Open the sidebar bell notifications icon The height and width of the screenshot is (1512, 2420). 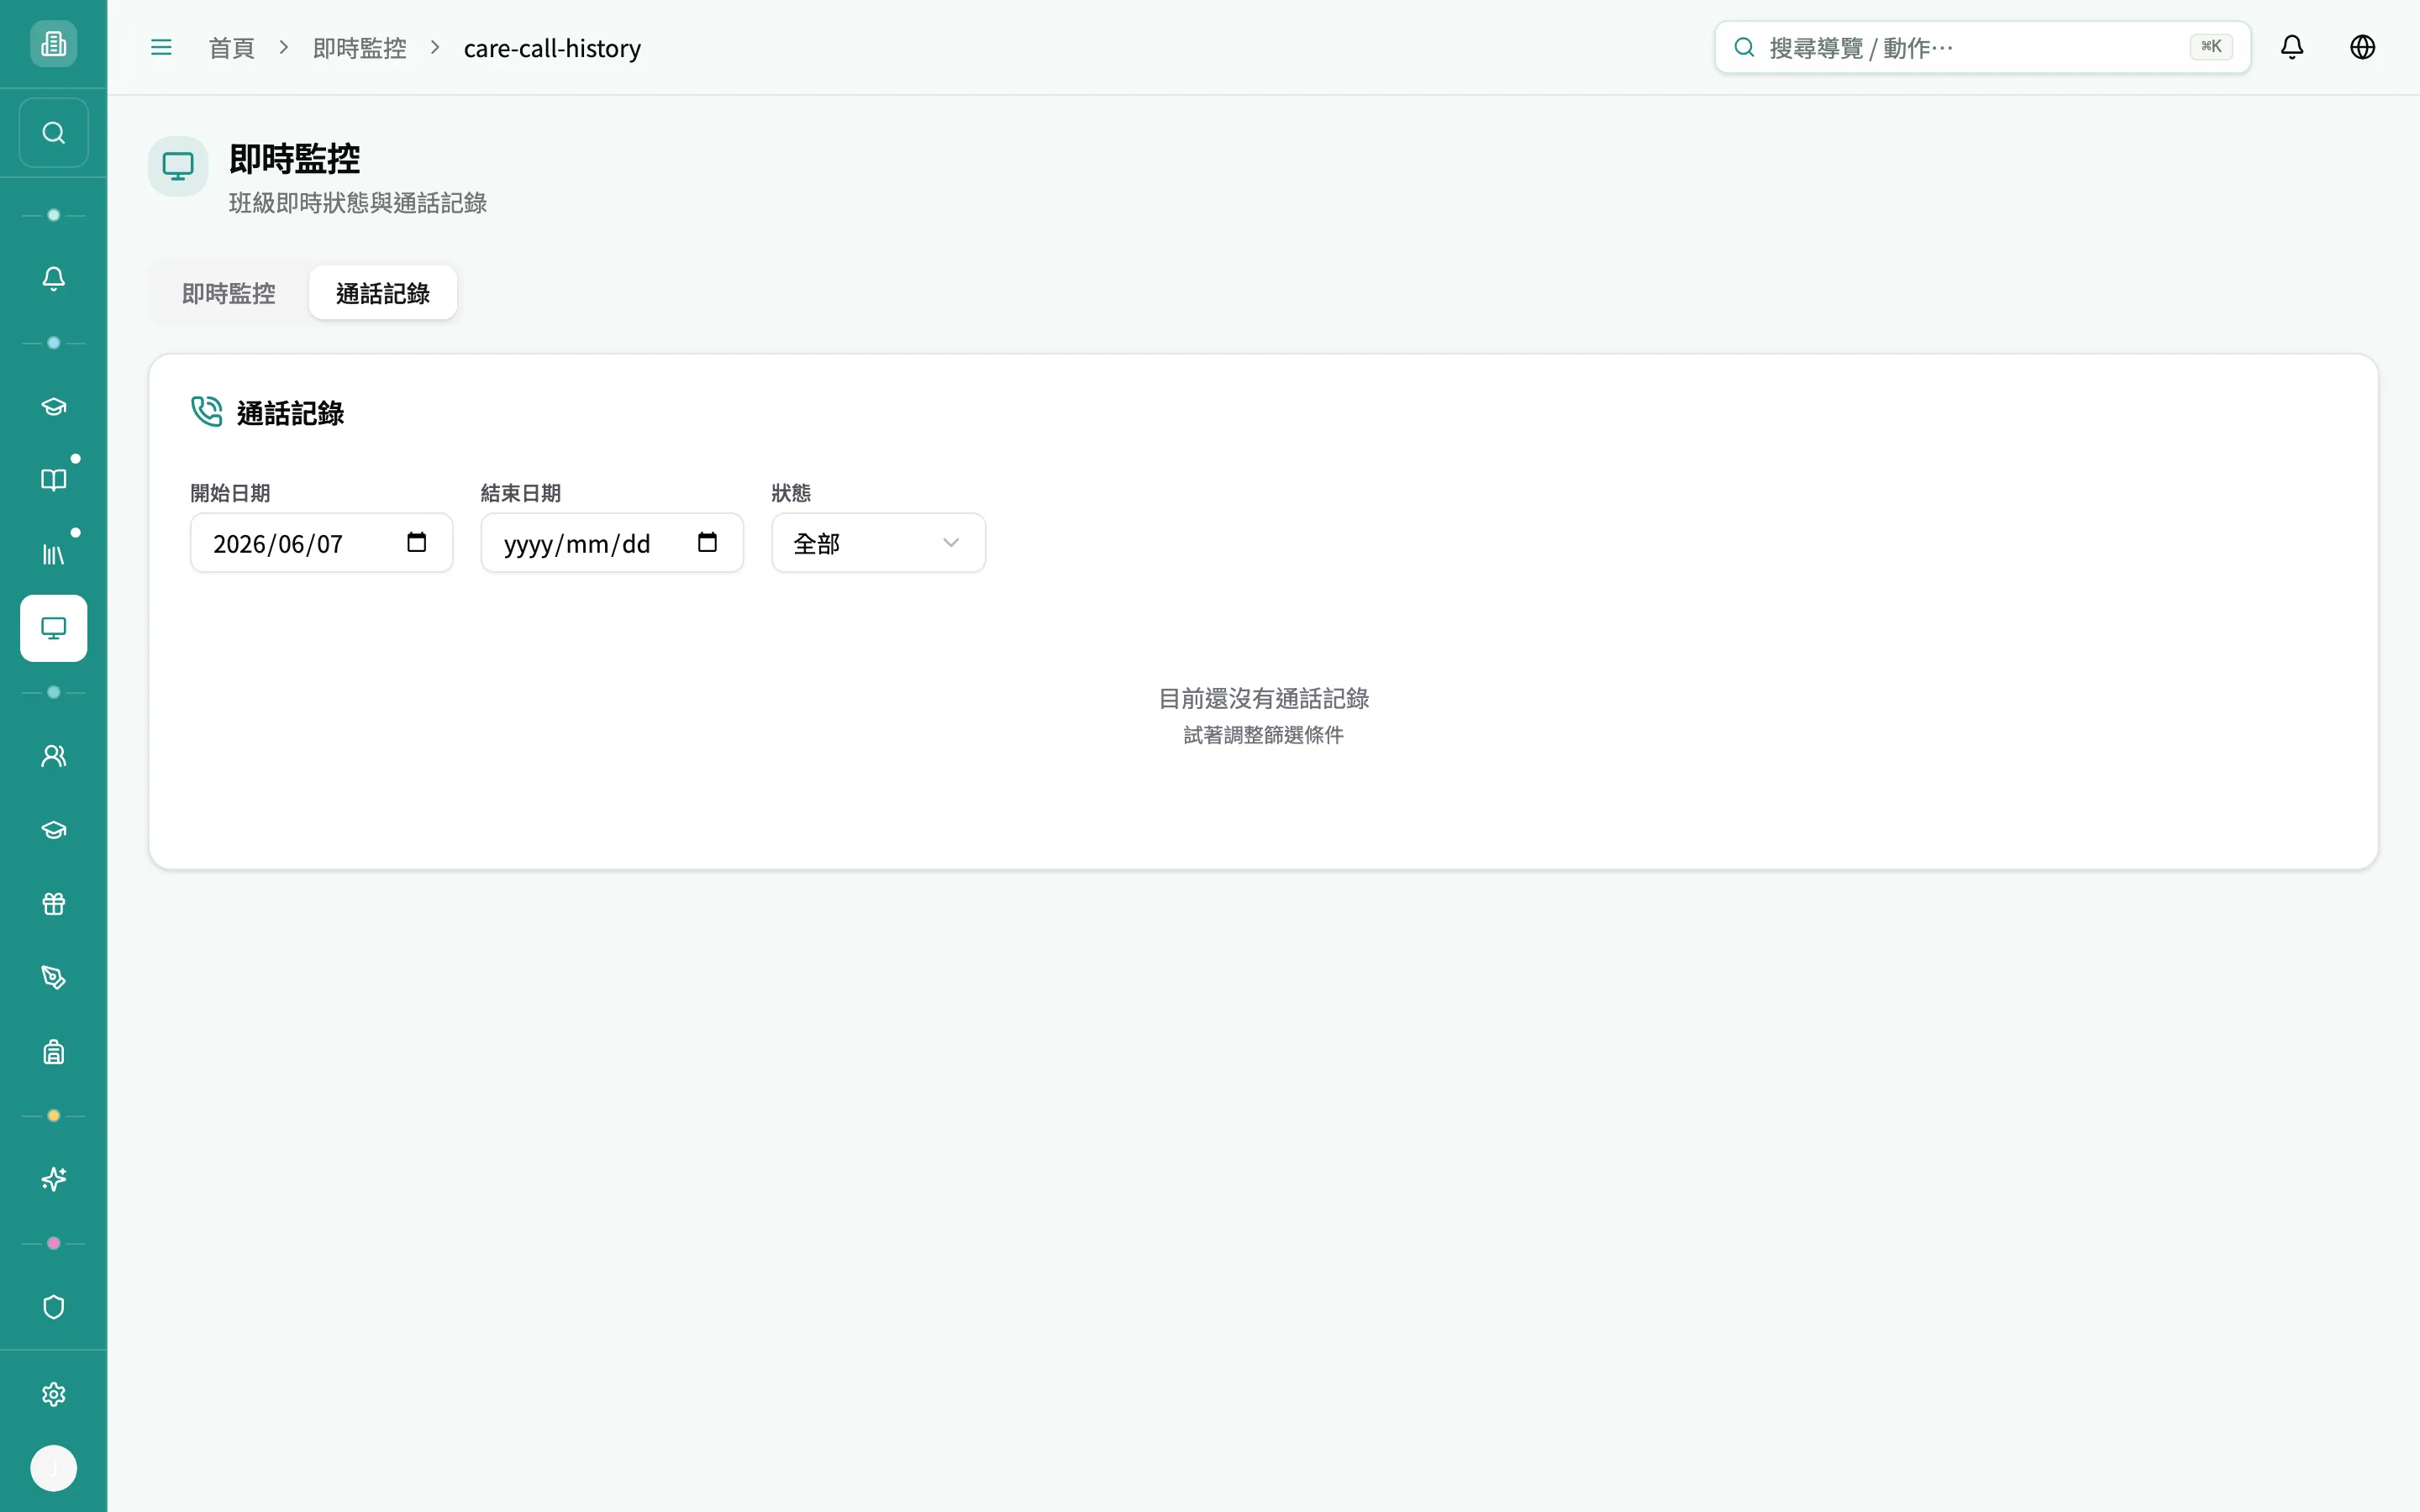[53, 278]
